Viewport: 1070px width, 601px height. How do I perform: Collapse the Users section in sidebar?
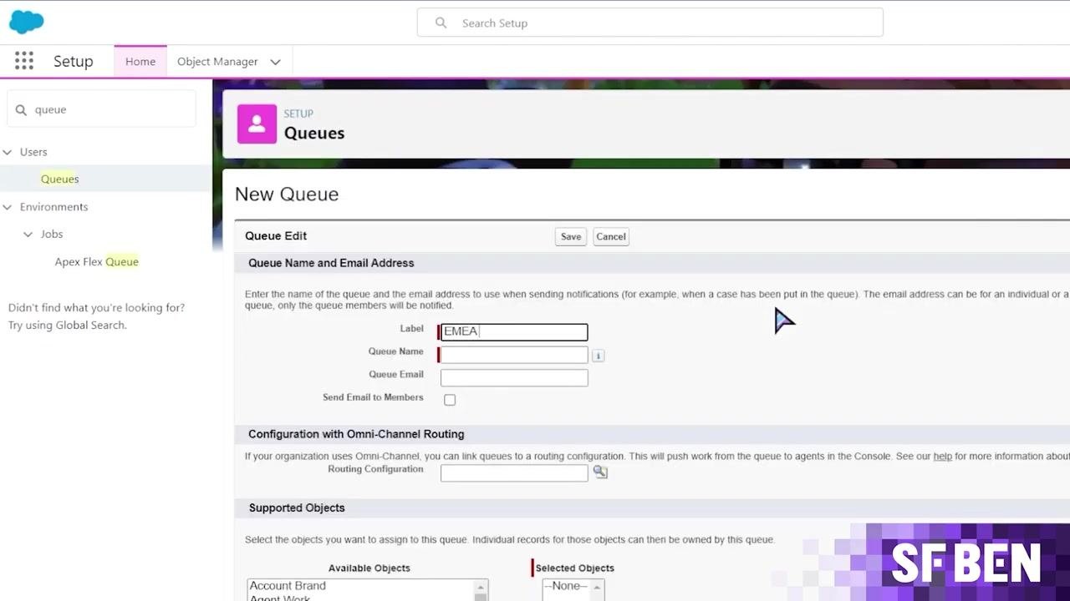click(8, 152)
